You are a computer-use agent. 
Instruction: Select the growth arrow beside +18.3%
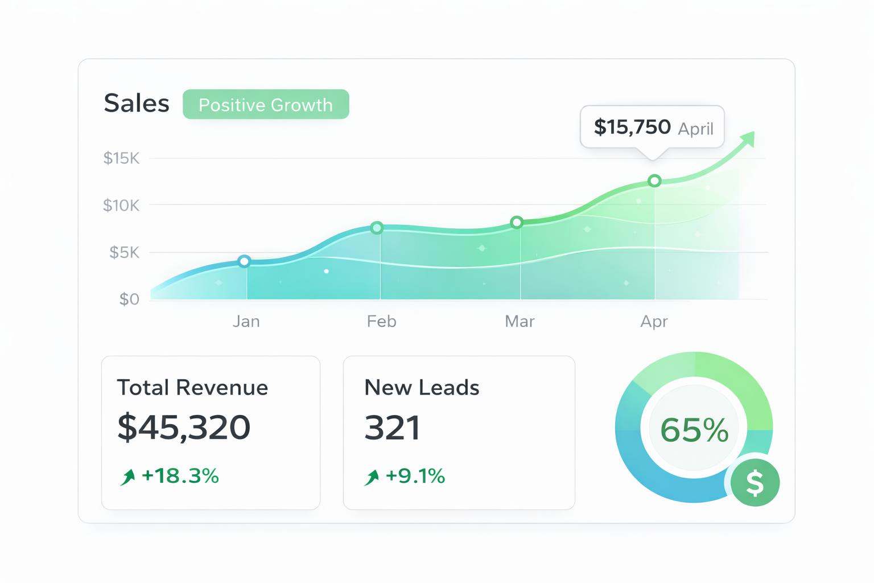[126, 476]
